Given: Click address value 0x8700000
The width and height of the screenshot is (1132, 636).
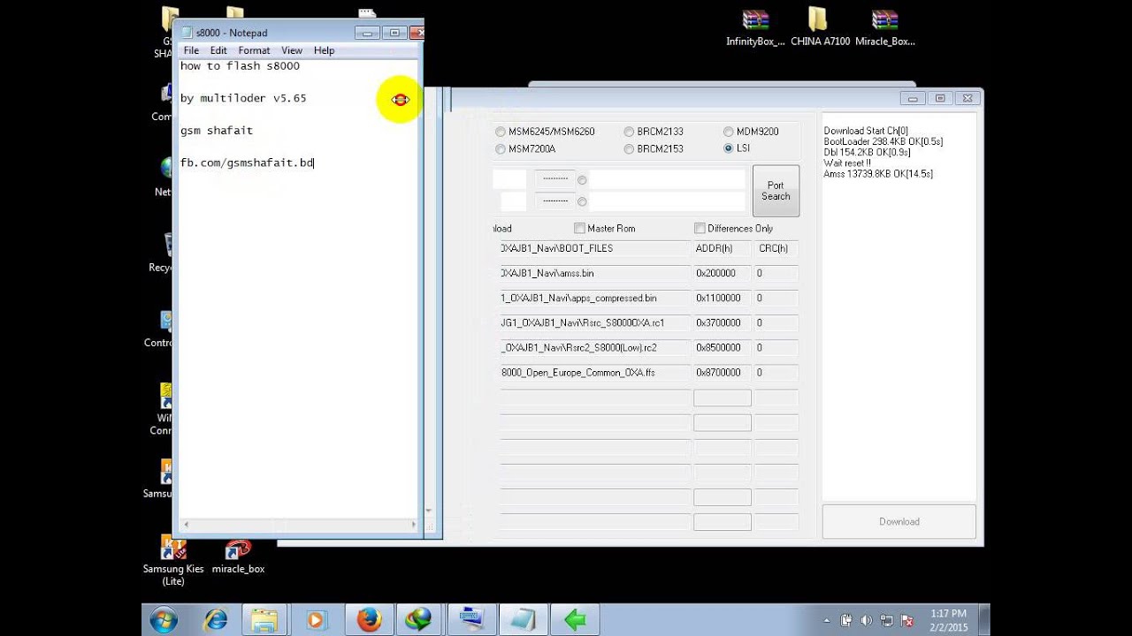Looking at the screenshot, I should 722,373.
